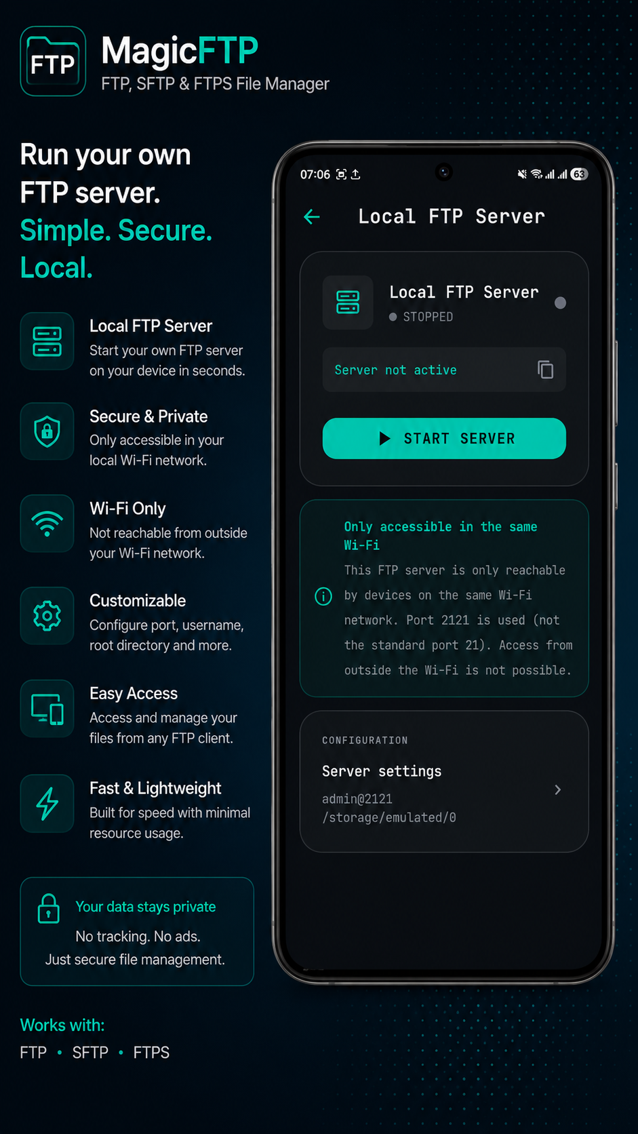Click the MagicFTP folder logo icon

pos(53,61)
